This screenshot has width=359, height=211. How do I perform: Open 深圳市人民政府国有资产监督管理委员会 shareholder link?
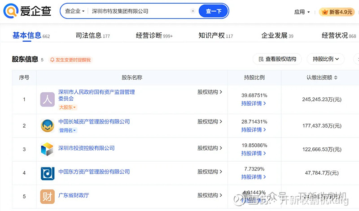tap(96, 95)
